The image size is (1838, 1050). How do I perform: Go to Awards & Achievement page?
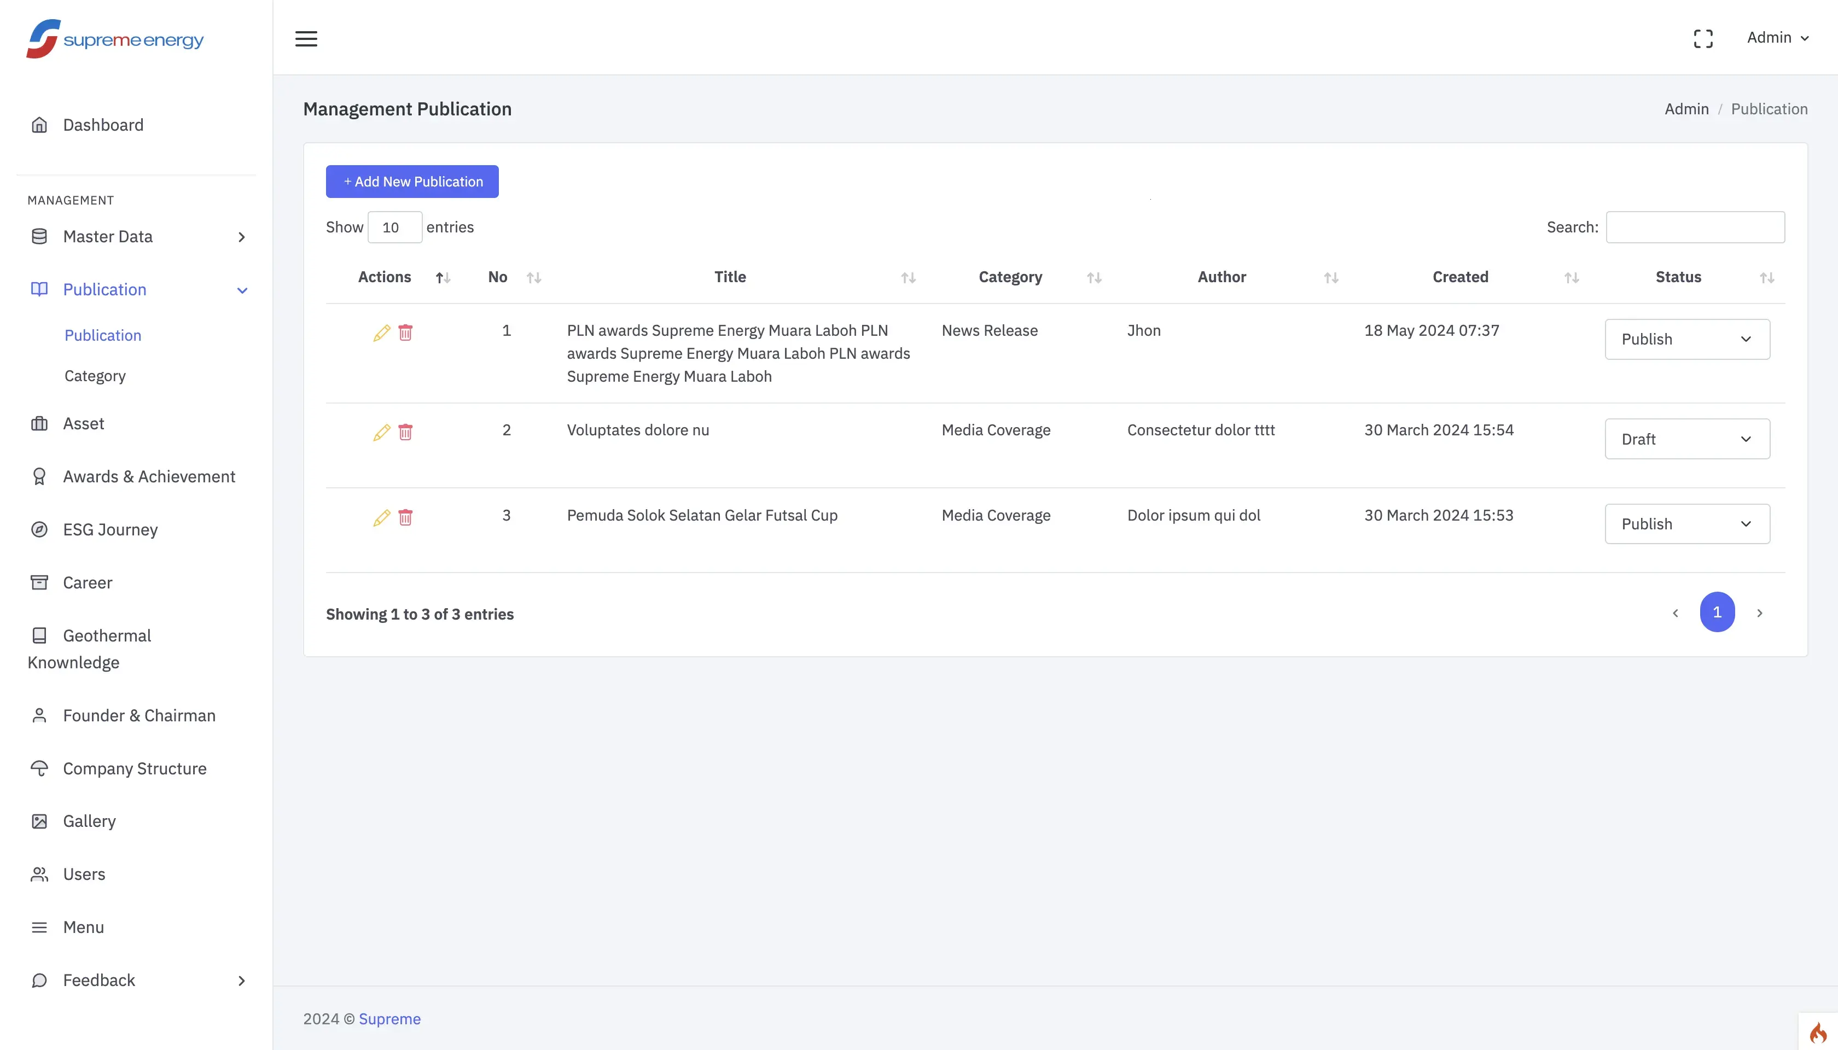pos(149,477)
